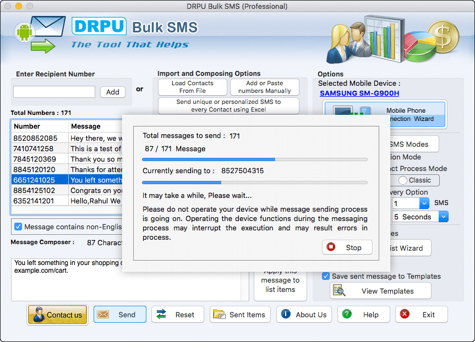
Task: Select row with number 8854125102
Action: 67,190
